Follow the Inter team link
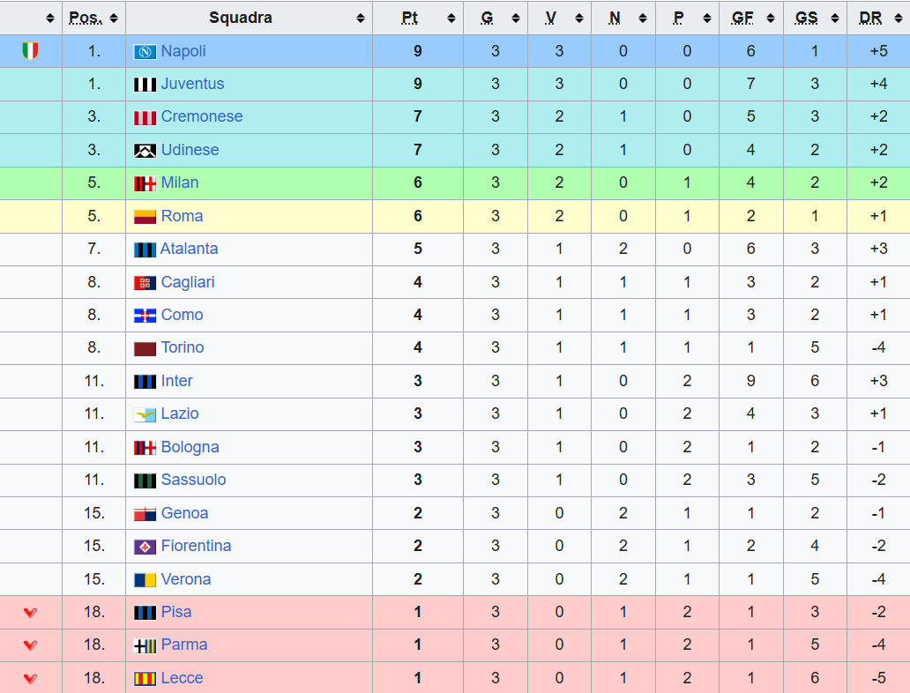Image resolution: width=910 pixels, height=693 pixels. [177, 381]
